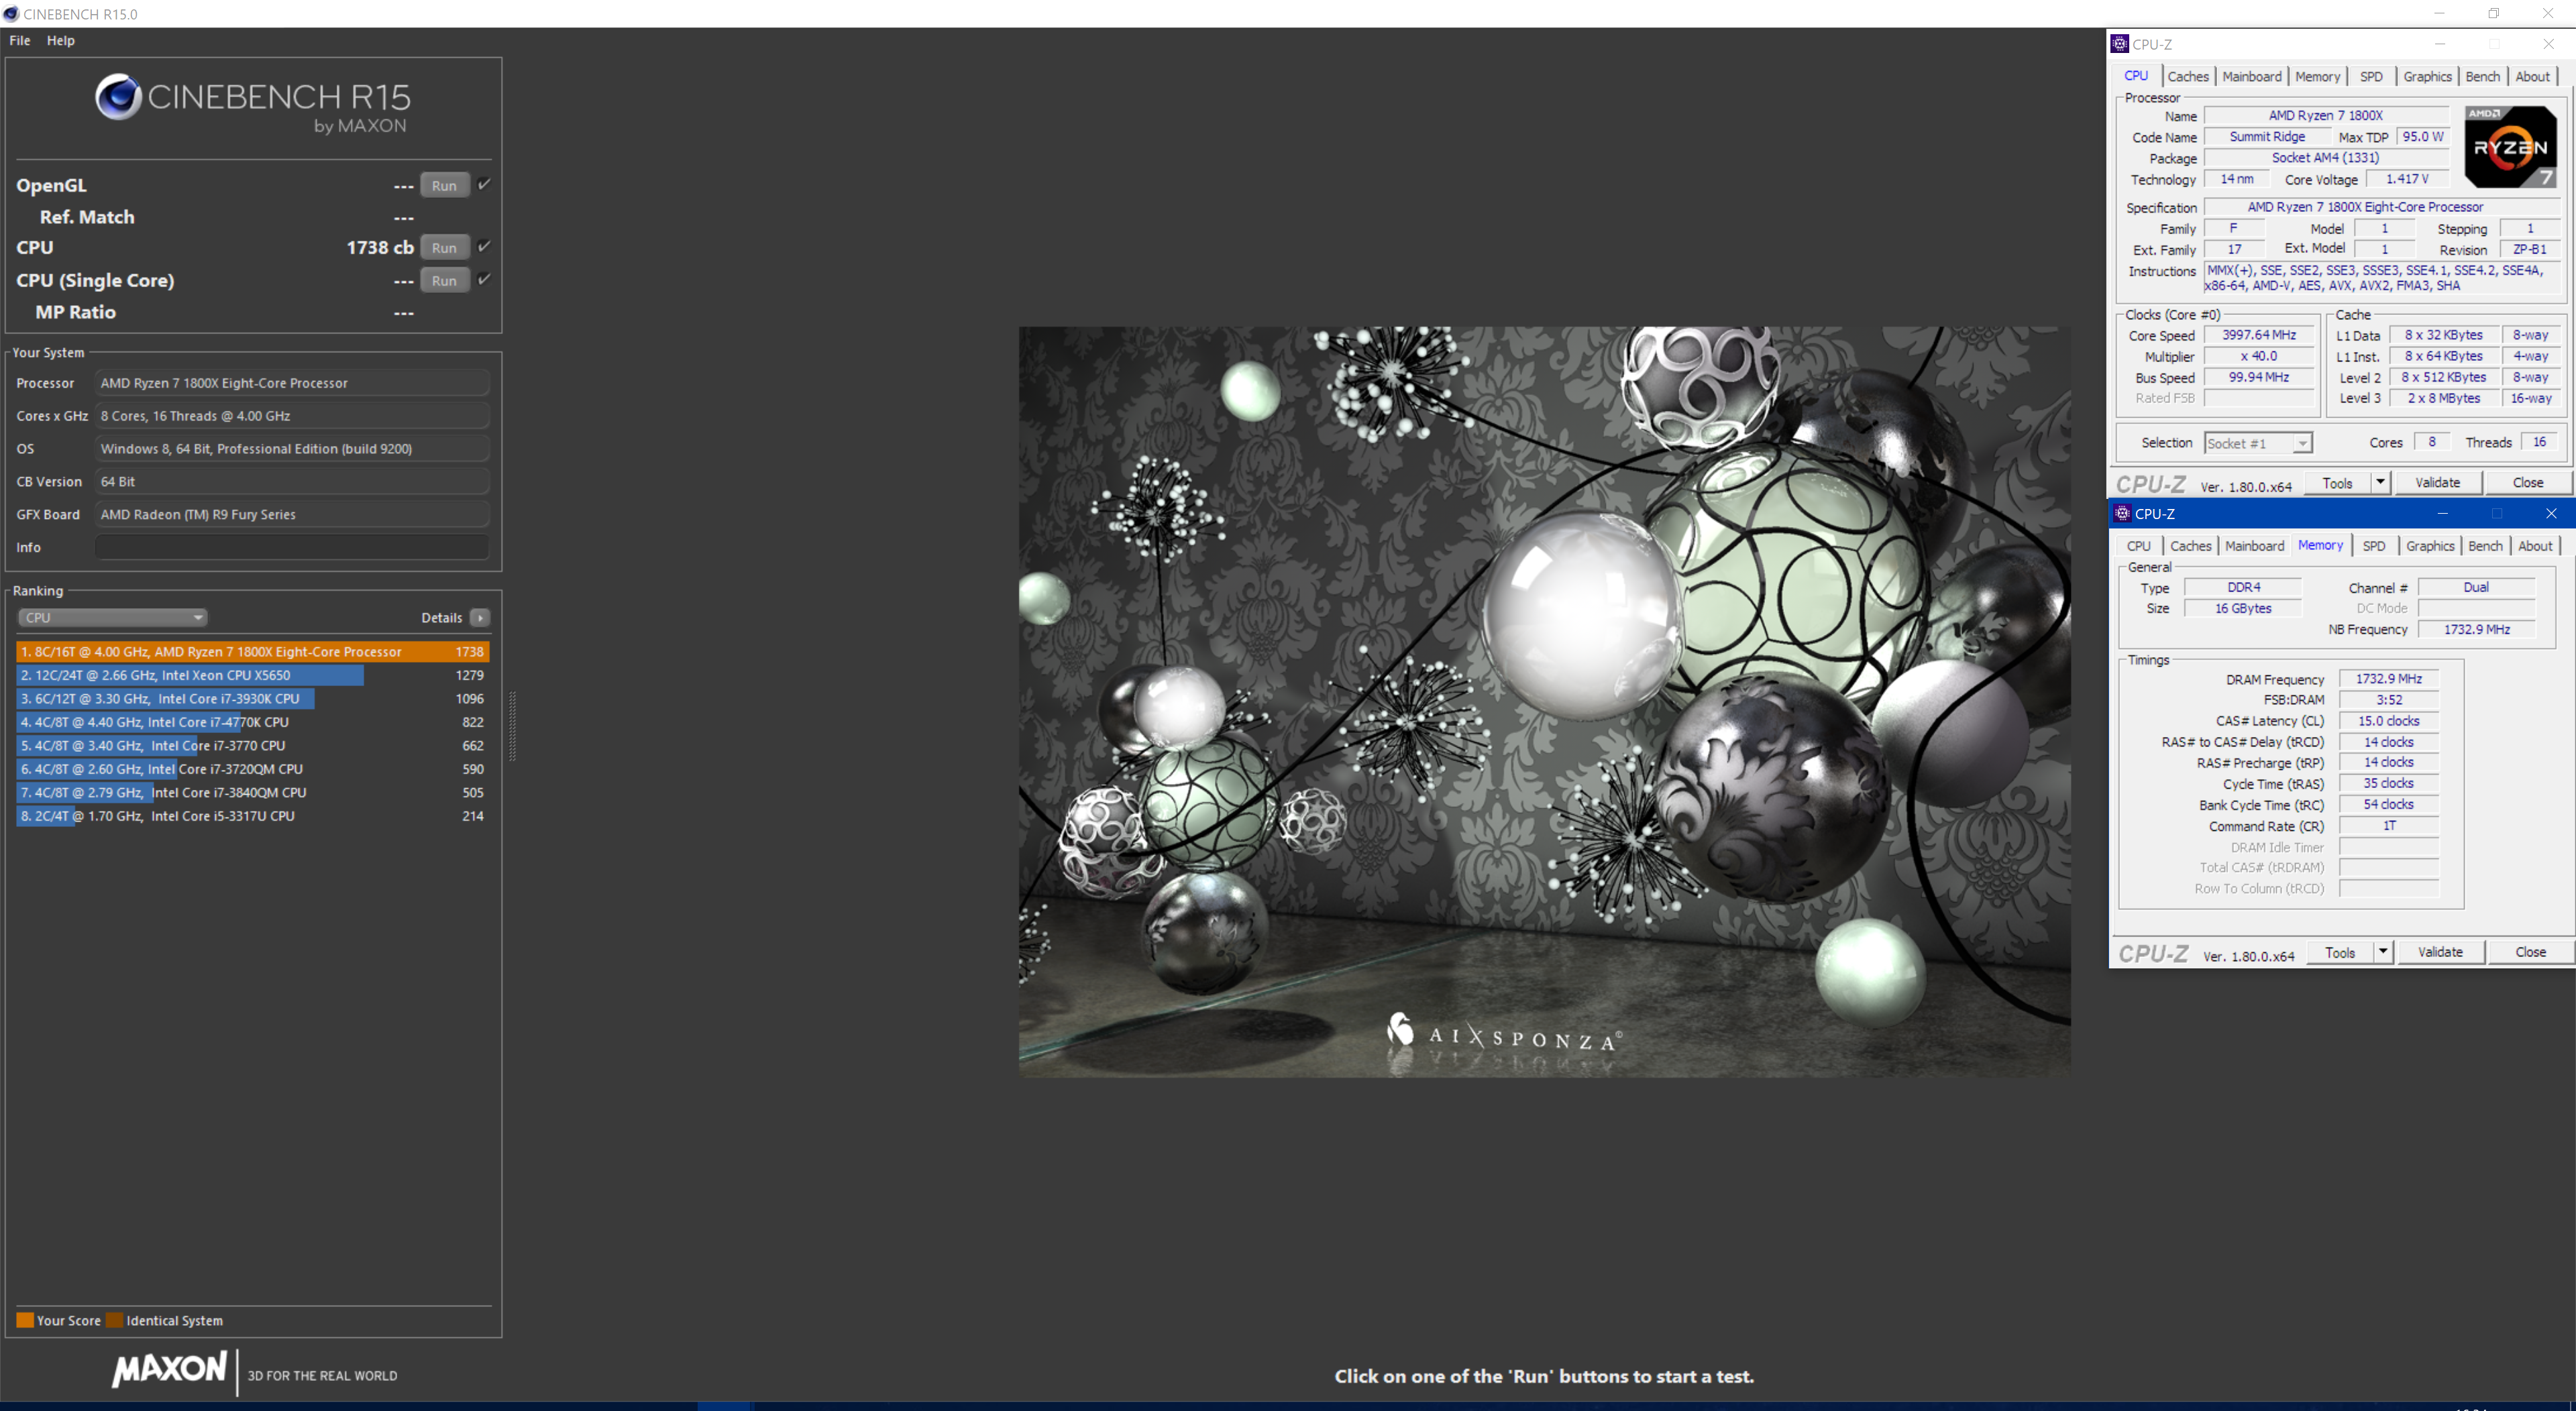Screen dimensions: 2576x1411
Task: Select the Core i7-3770 ranking row
Action: pos(253,745)
